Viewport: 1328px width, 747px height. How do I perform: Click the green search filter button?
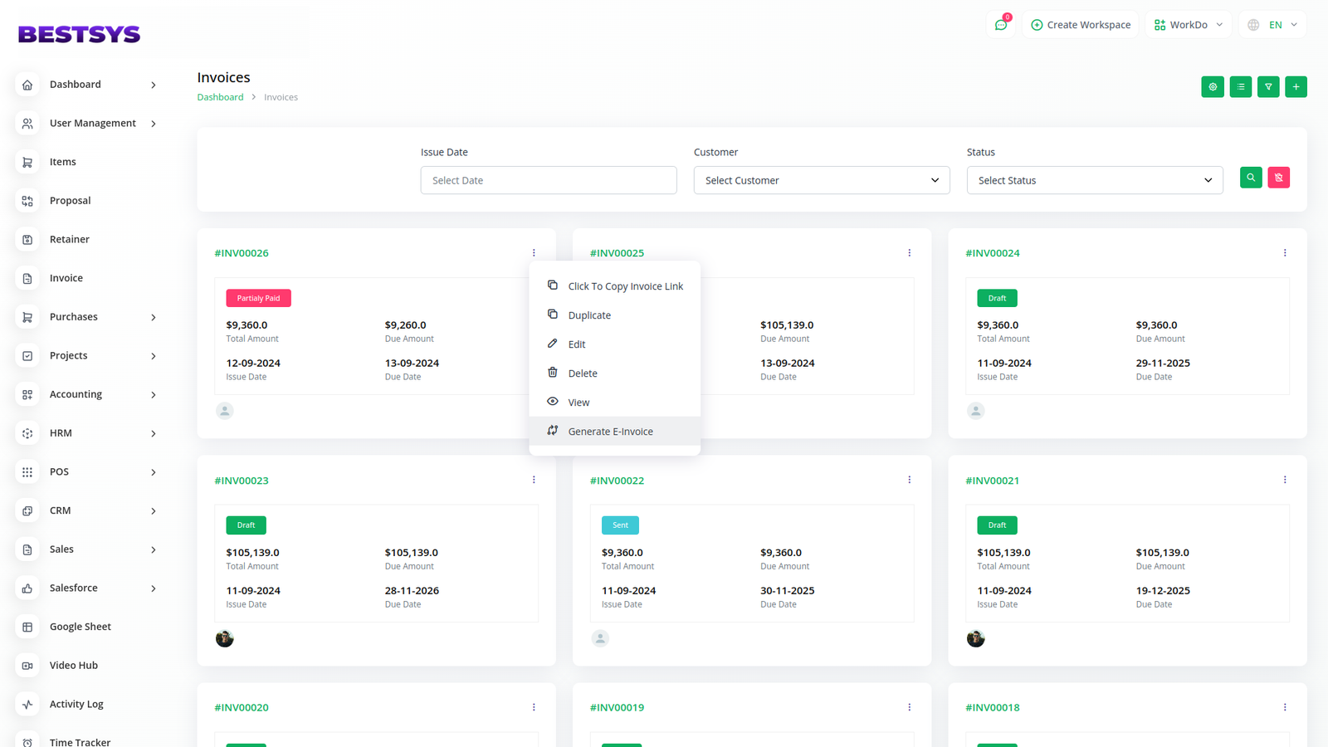[1251, 178]
